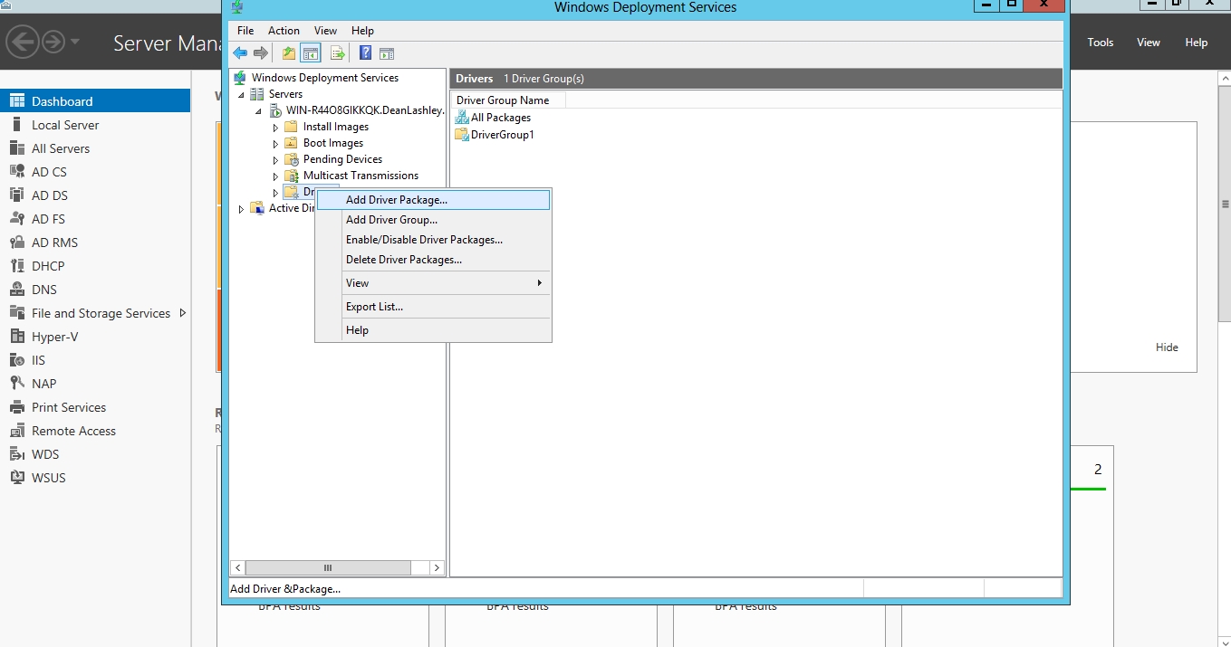Open the Help menu in Server Manager
1231x647 pixels.
coord(1197,43)
